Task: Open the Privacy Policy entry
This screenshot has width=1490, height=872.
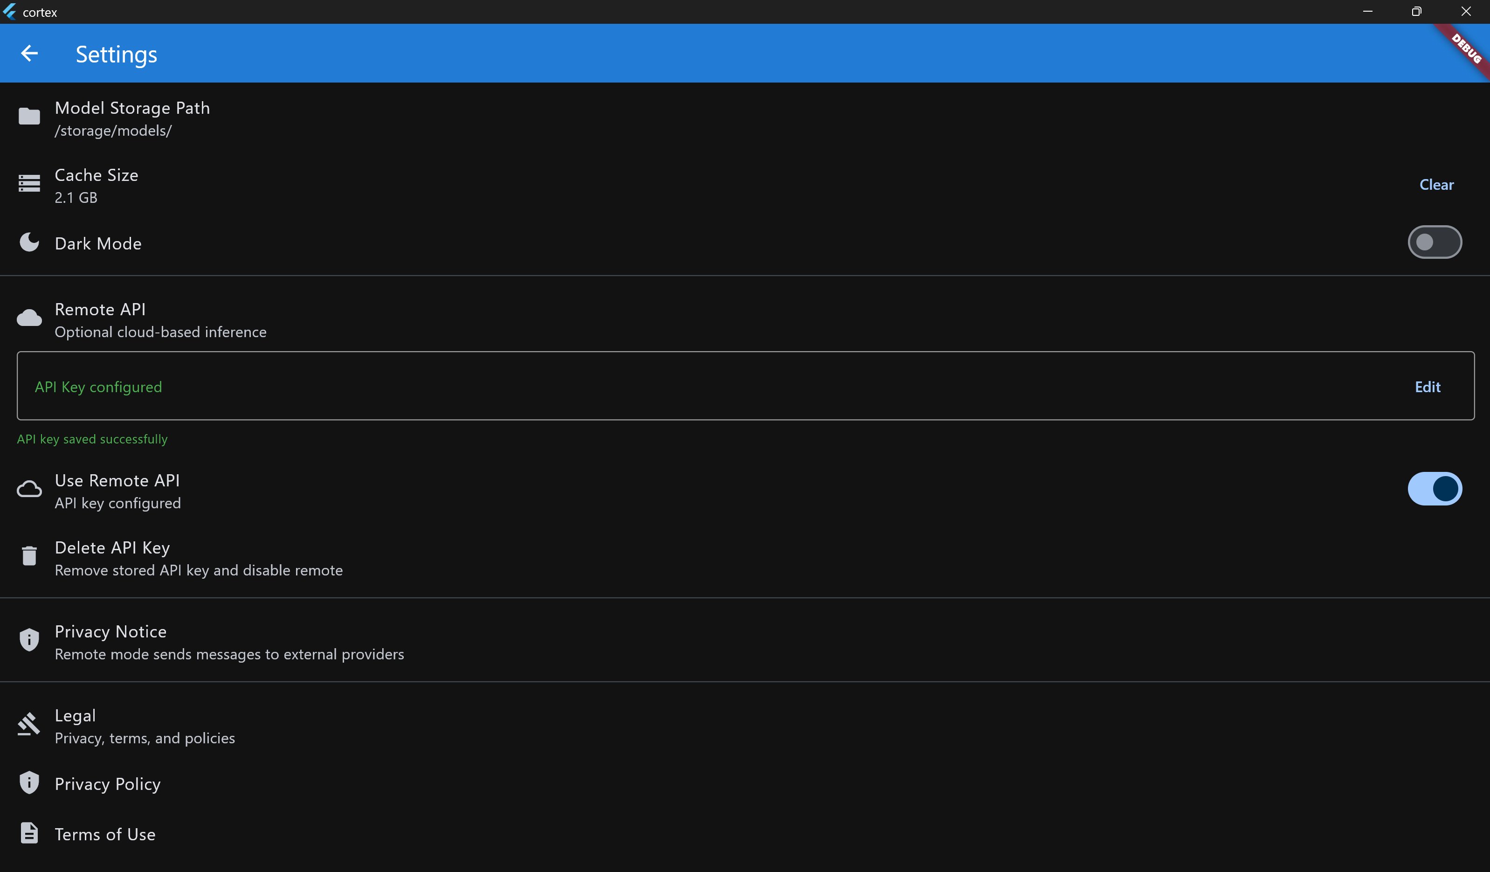Action: pyautogui.click(x=108, y=784)
